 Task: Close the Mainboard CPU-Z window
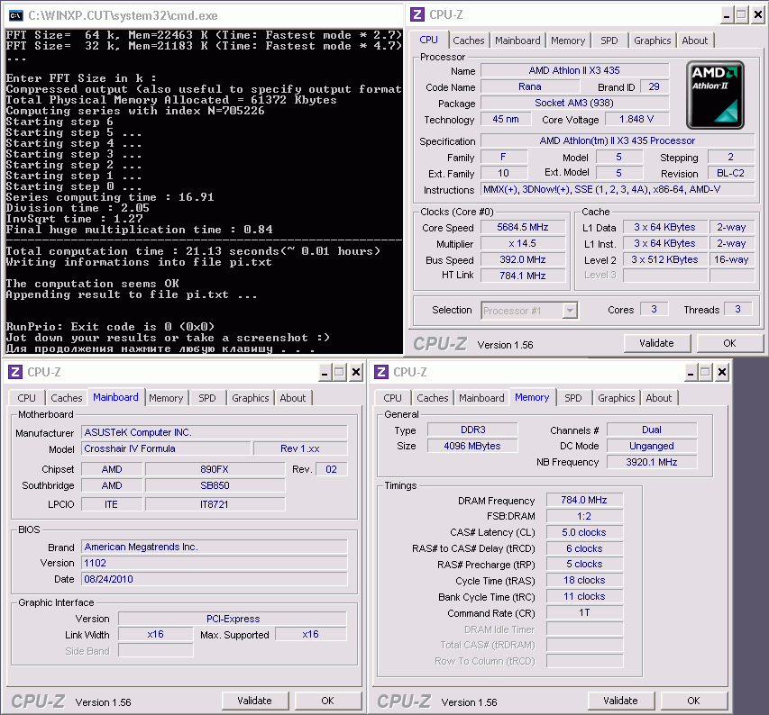pyautogui.click(x=356, y=373)
